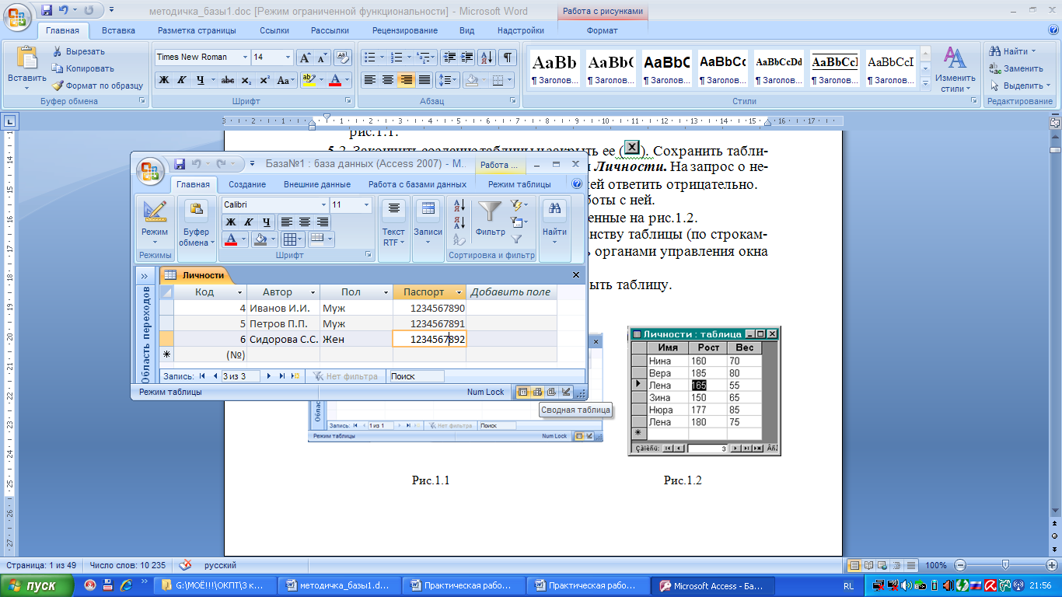Click the Фильтр funnel in Access
The image size is (1062, 597).
pyautogui.click(x=490, y=211)
